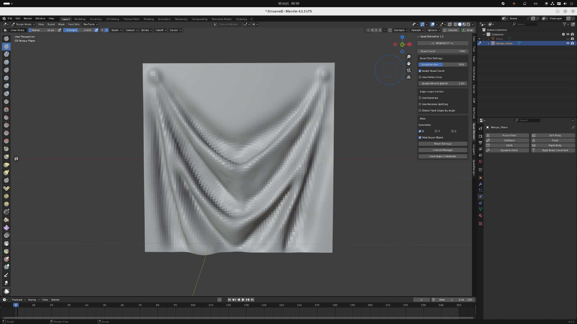Add Rigid Body Constraint physics
This screenshot has height=324, width=577.
coord(553,150)
